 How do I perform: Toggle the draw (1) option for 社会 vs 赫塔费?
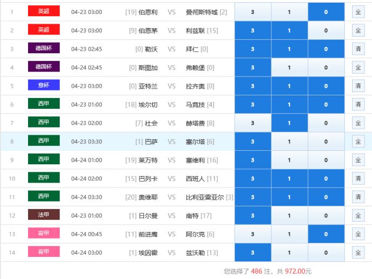tap(289, 123)
